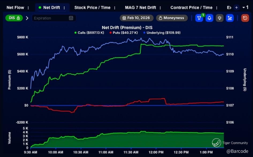Screen dimensions: 253x157
Task: Open the MAG 7 Net Drift tab
Action: pyautogui.click(x=140, y=7)
